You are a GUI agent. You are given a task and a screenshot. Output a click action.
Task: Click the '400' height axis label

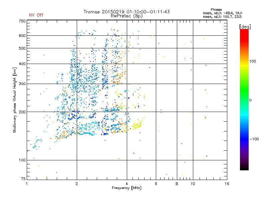pos(22,64)
